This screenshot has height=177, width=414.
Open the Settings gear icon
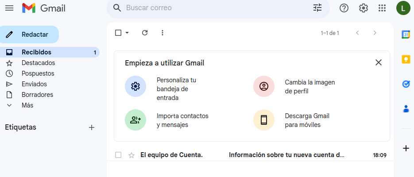pyautogui.click(x=364, y=8)
